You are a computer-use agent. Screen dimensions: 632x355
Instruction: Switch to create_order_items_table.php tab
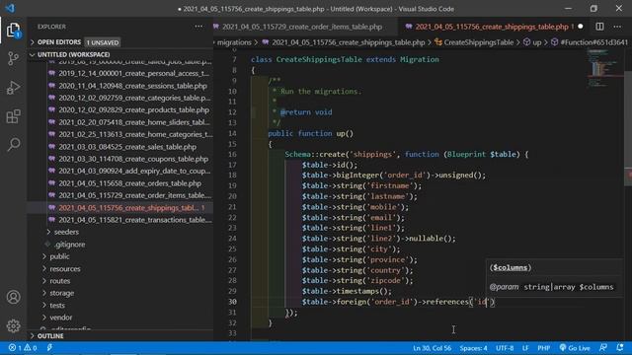(301, 27)
